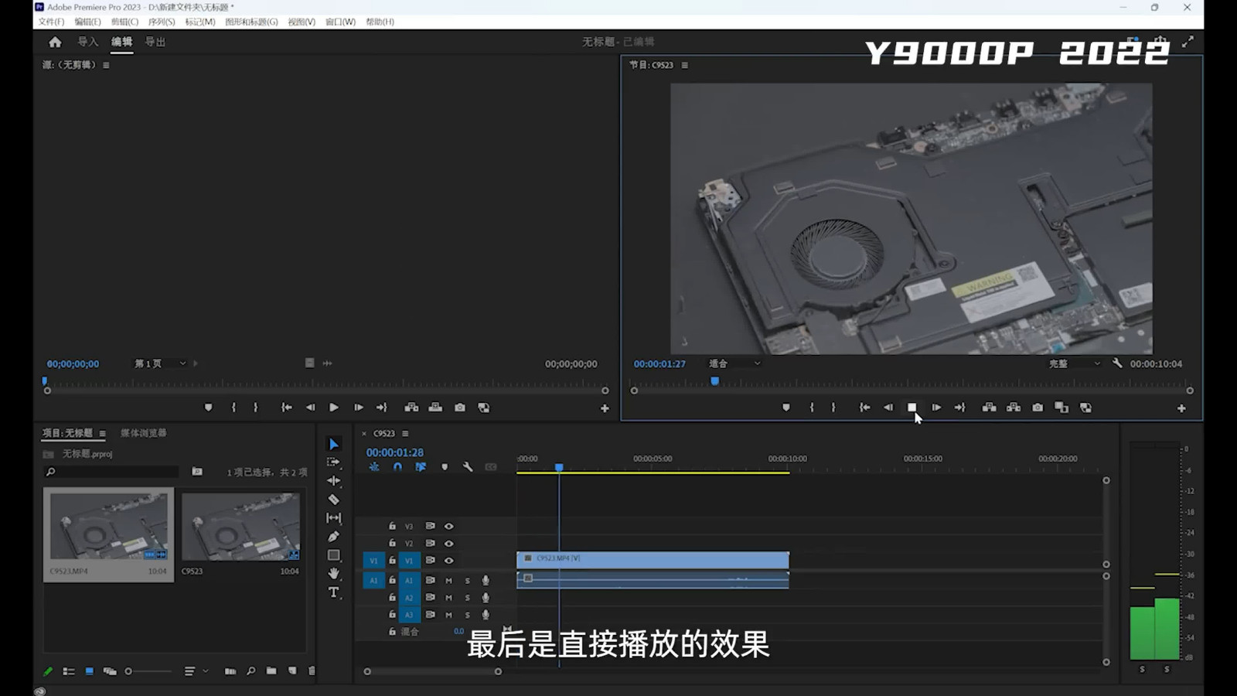This screenshot has width=1237, height=696.
Task: Select the C9523.MP4 clip thumbnail
Action: pyautogui.click(x=108, y=527)
